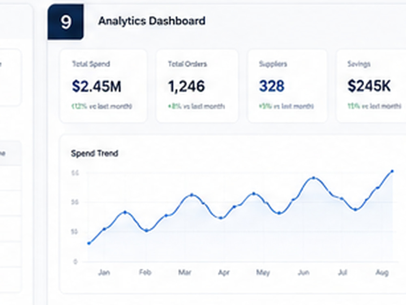
Task: Open the Total Orders 1,246 card
Action: tap(197, 86)
